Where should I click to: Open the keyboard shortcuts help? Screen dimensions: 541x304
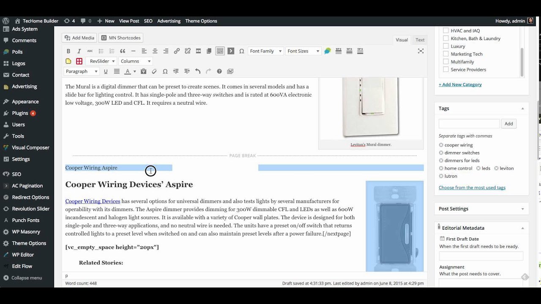[219, 71]
